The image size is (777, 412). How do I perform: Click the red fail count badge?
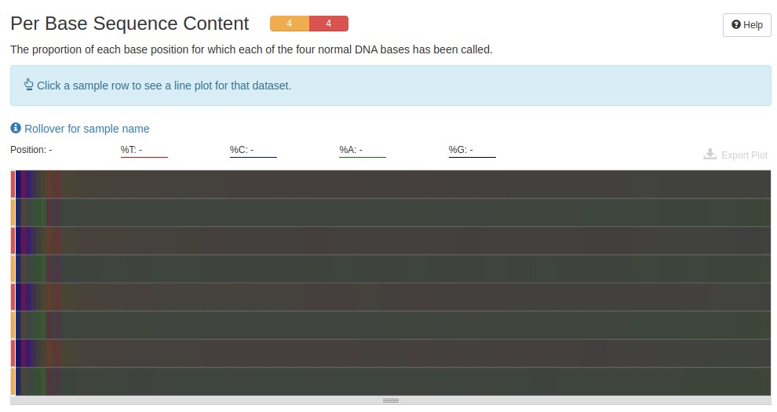pyautogui.click(x=329, y=24)
